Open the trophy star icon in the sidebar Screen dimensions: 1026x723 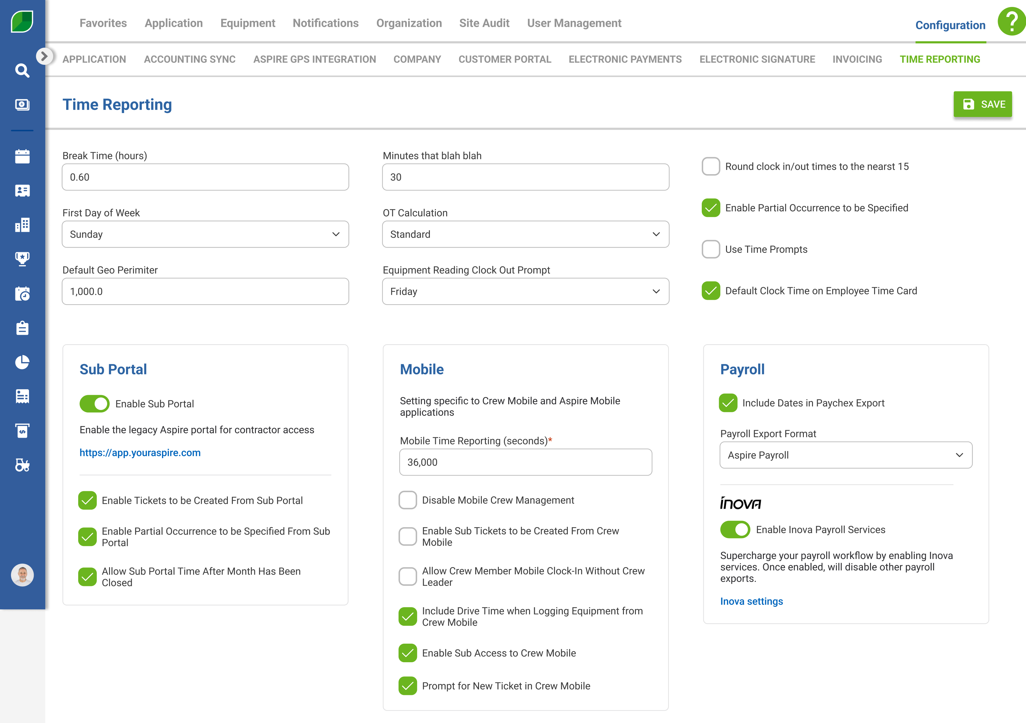coord(22,259)
